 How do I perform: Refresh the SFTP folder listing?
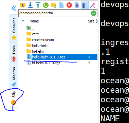click(46, 5)
